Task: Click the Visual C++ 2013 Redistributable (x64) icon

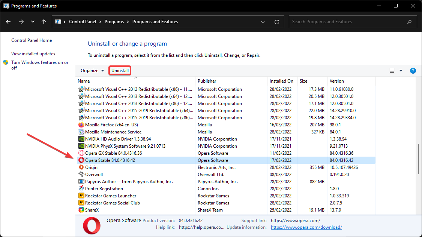Action: pyautogui.click(x=81, y=96)
